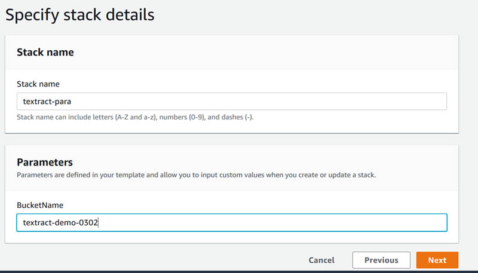478x273 pixels.
Task: Click into the BucketName input field
Action: pos(232,222)
